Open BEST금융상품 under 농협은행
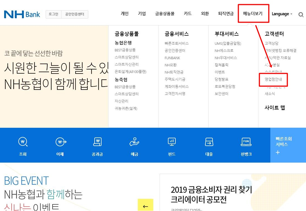 pyautogui.click(x=125, y=50)
